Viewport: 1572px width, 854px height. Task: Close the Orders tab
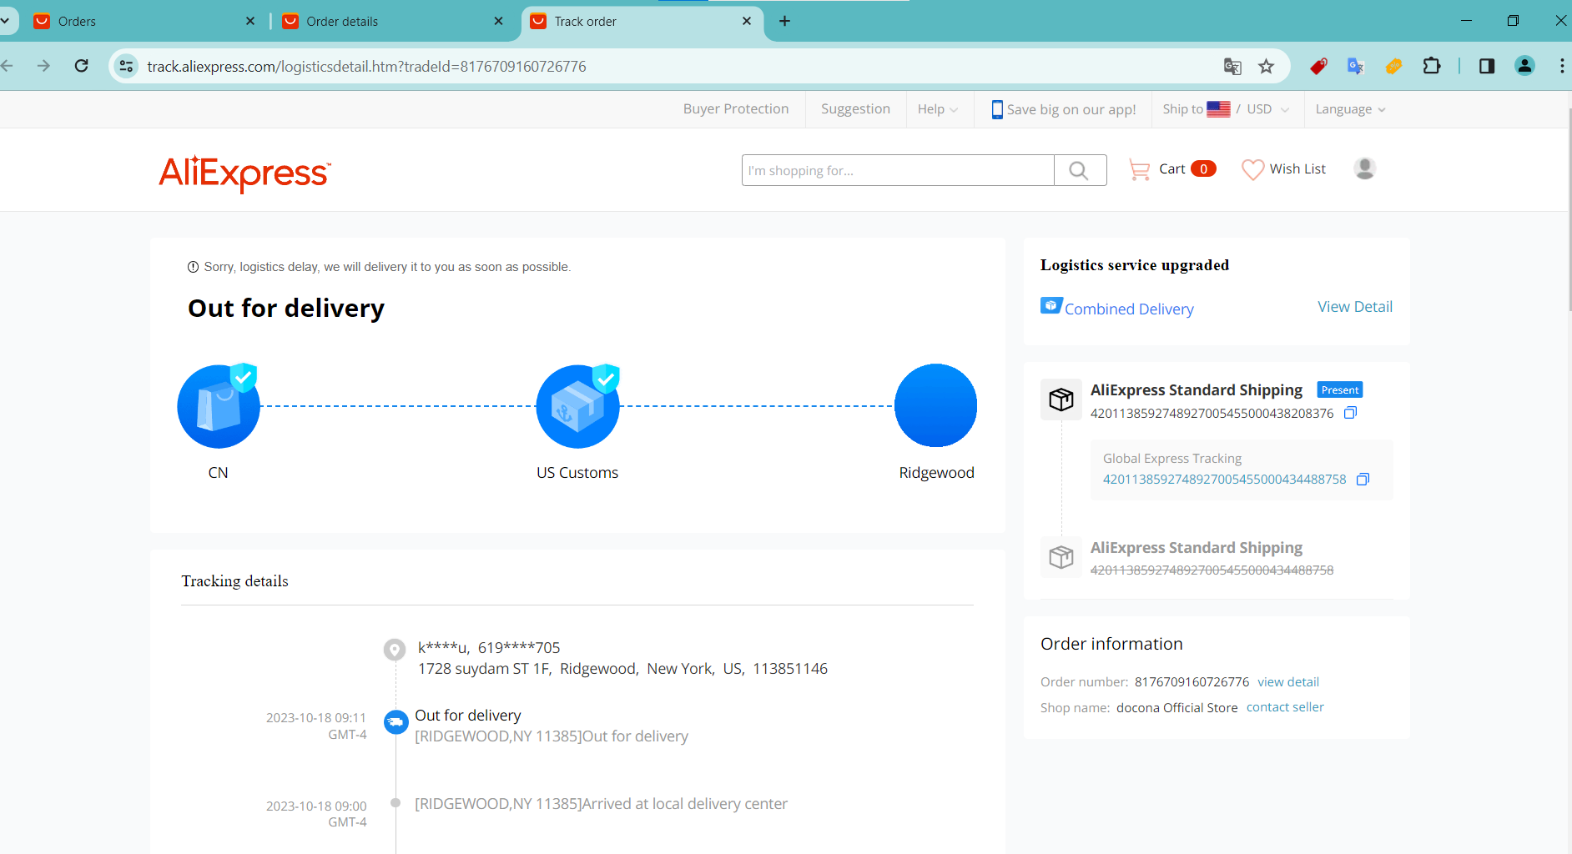pos(250,21)
